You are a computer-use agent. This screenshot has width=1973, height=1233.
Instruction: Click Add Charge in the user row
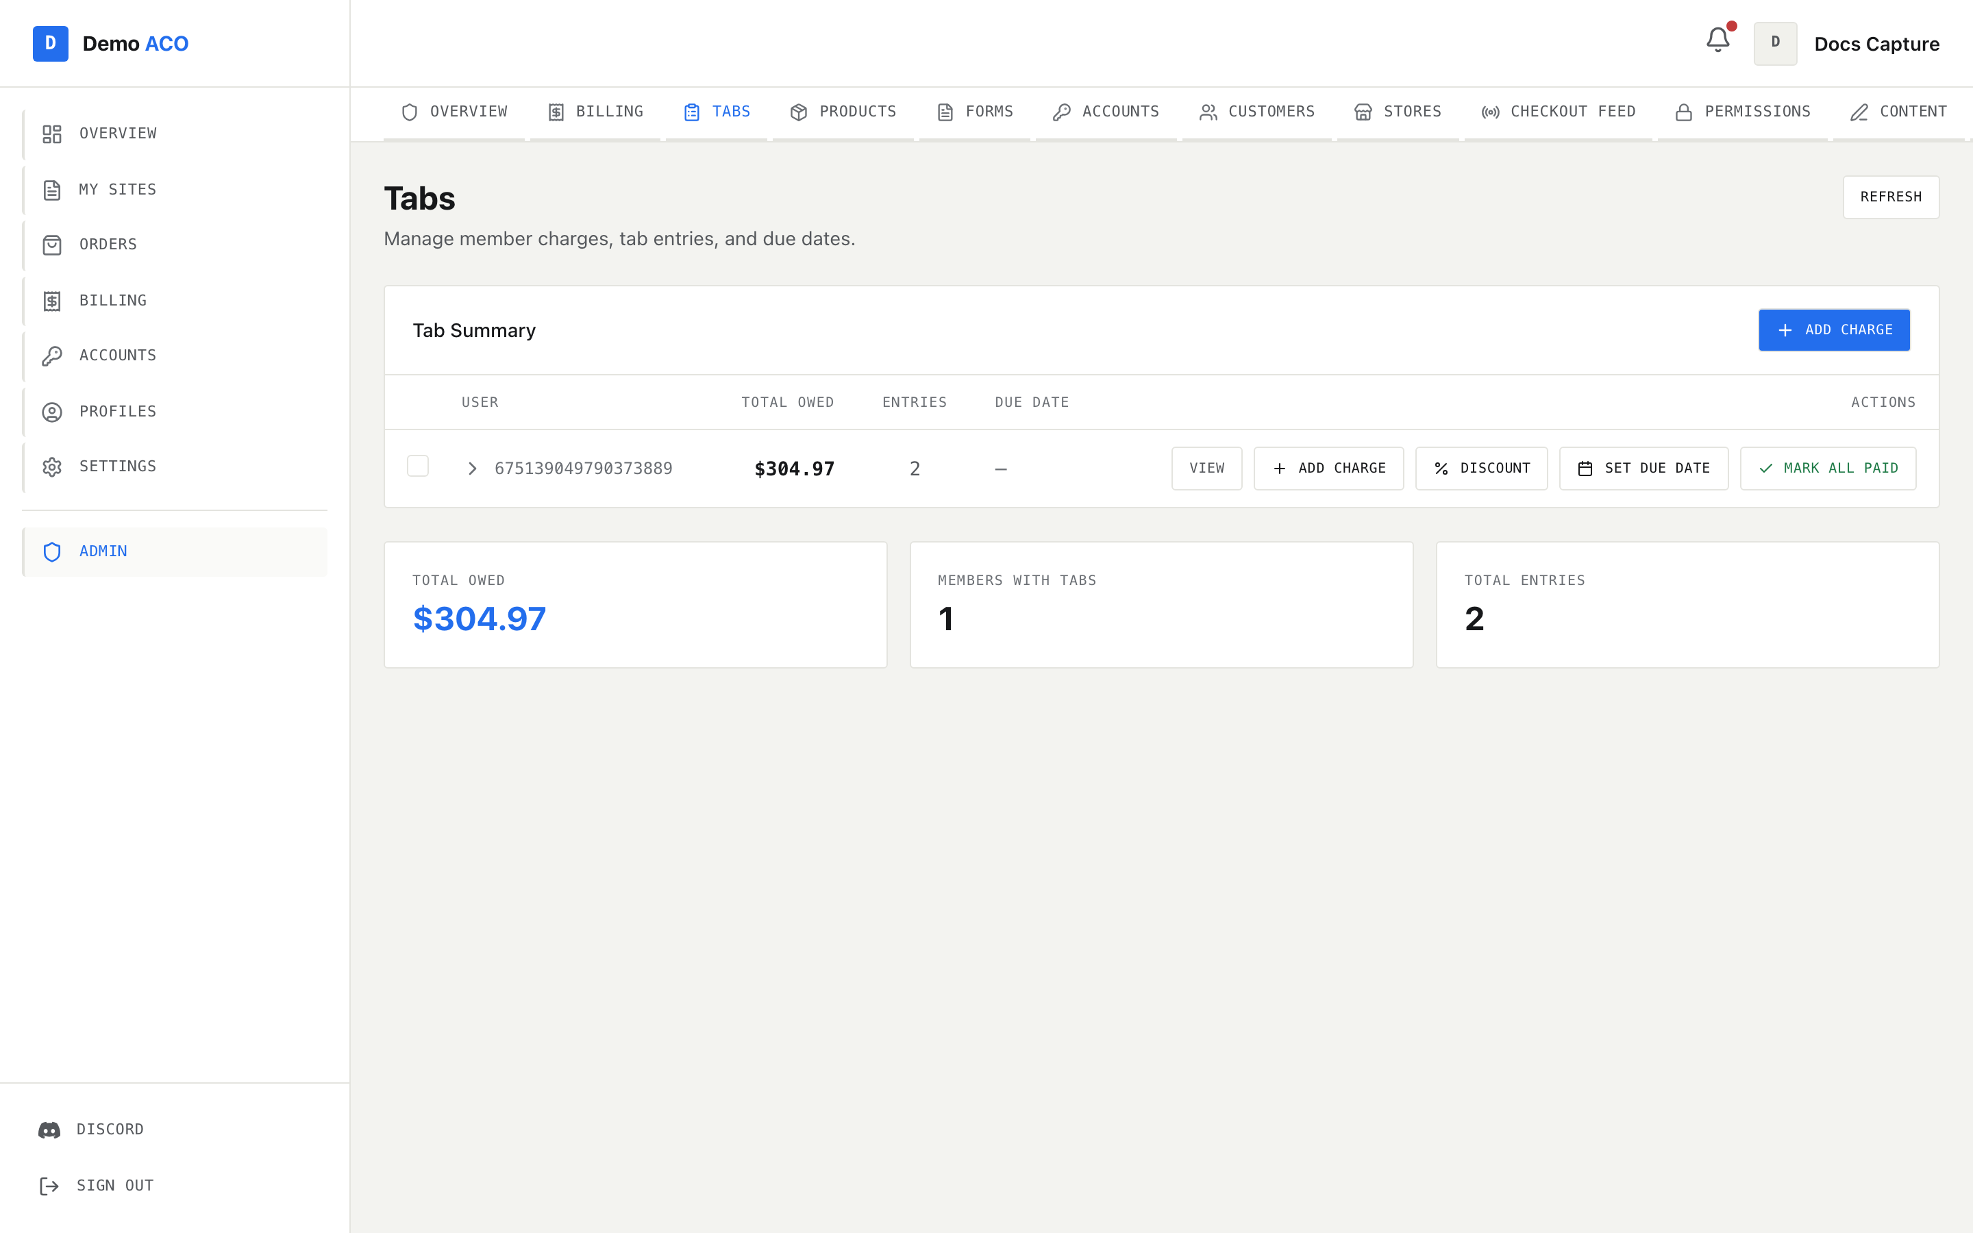click(x=1328, y=469)
